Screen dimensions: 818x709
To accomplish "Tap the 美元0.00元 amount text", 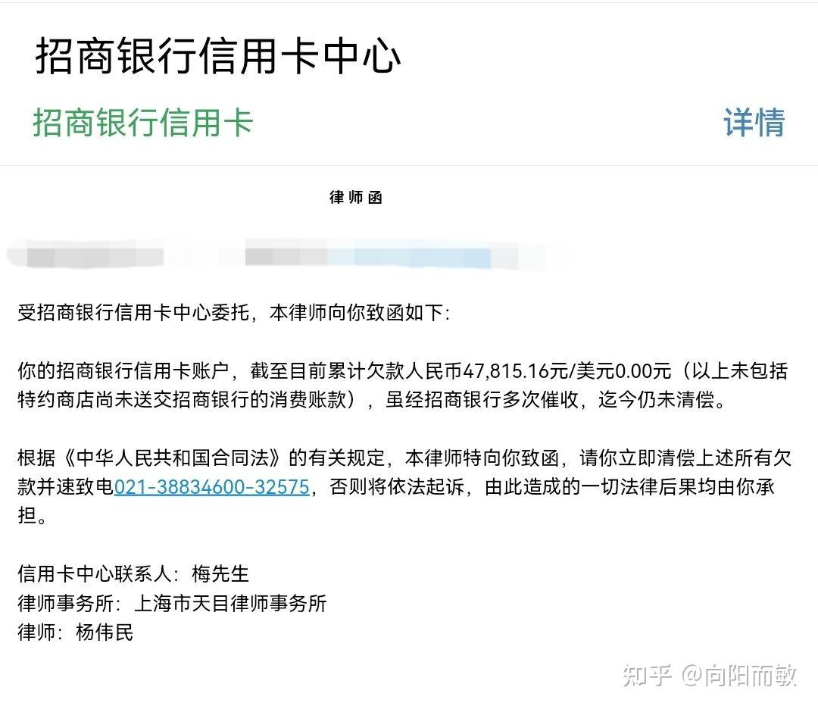I will 624,370.
